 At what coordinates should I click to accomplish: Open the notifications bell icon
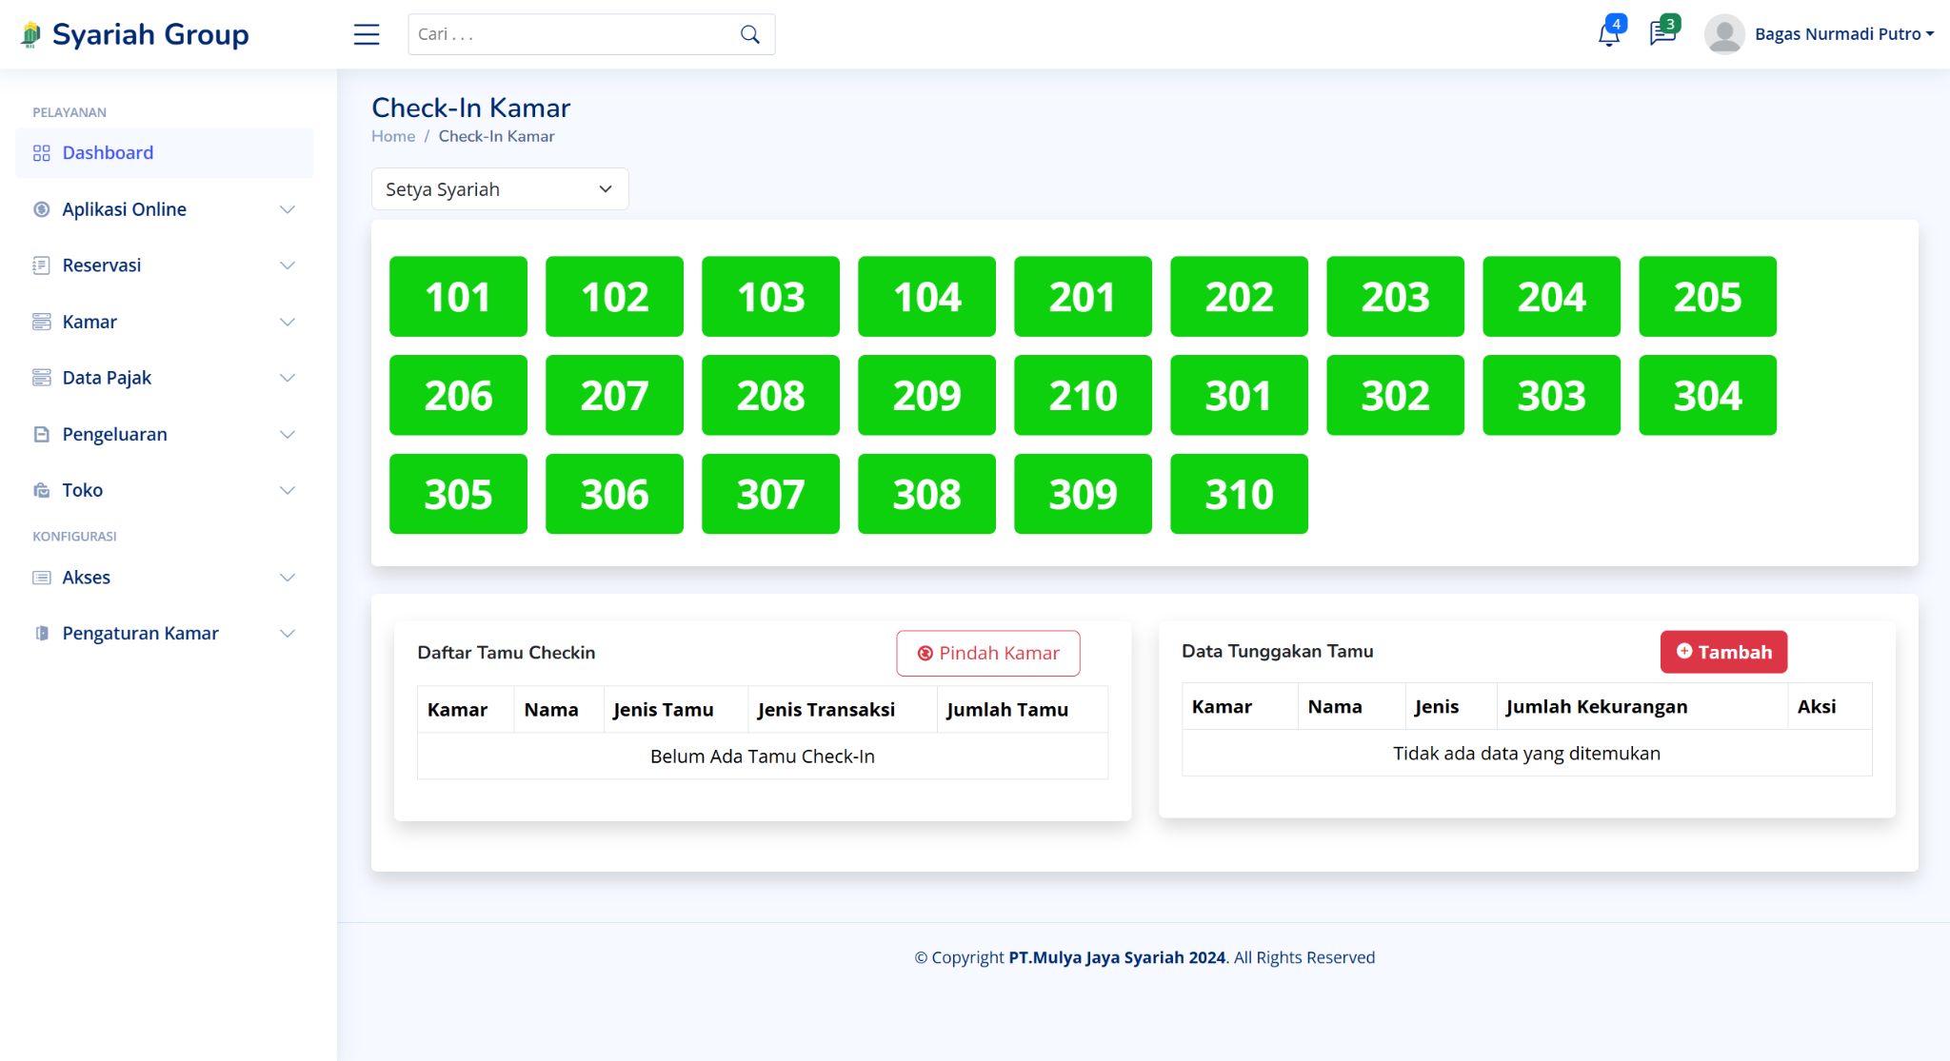pyautogui.click(x=1608, y=34)
